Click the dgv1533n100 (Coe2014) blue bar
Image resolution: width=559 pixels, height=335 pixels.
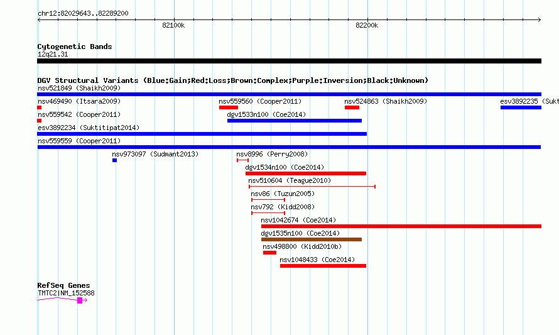295,121
